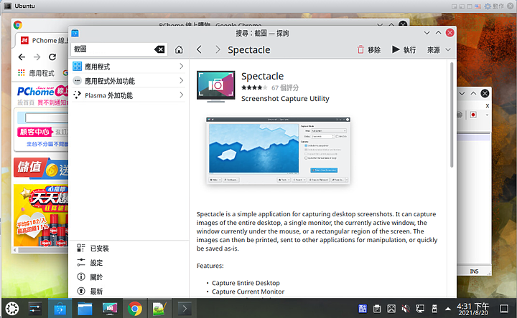Open the 已安裝 installed page
The image size is (517, 318).
pos(129,249)
